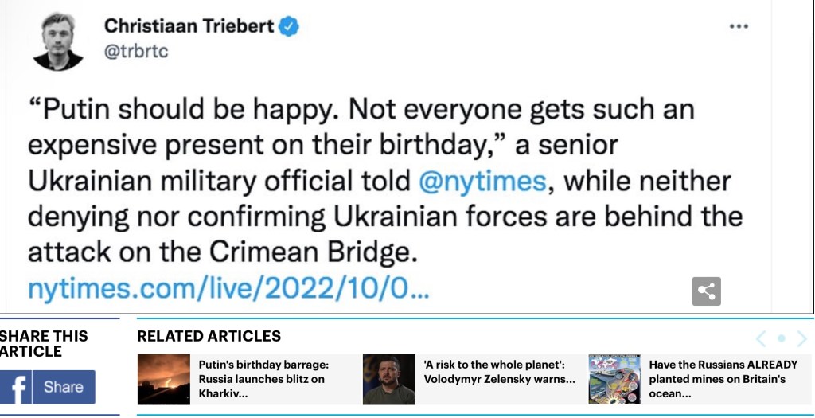This screenshot has height=418, width=815.
Task: Go to previous related articles
Action: tap(761, 338)
